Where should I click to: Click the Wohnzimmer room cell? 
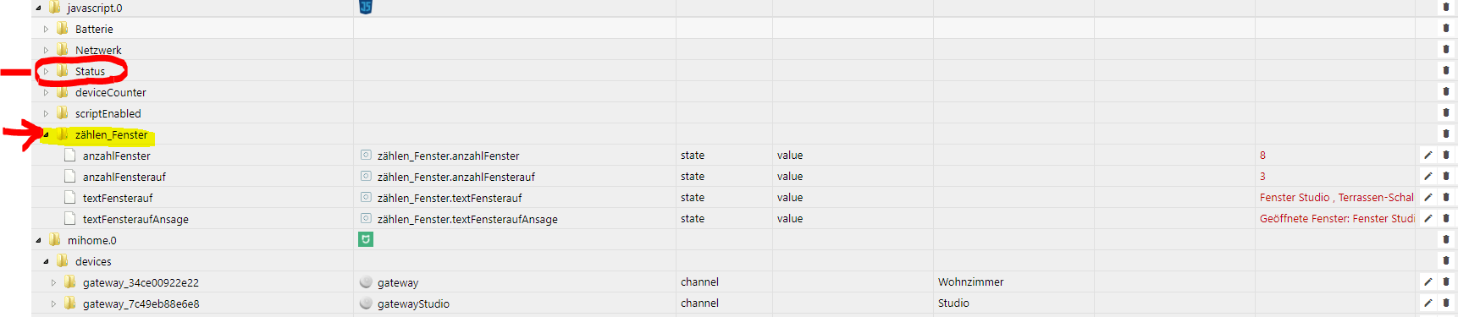pyautogui.click(x=970, y=281)
